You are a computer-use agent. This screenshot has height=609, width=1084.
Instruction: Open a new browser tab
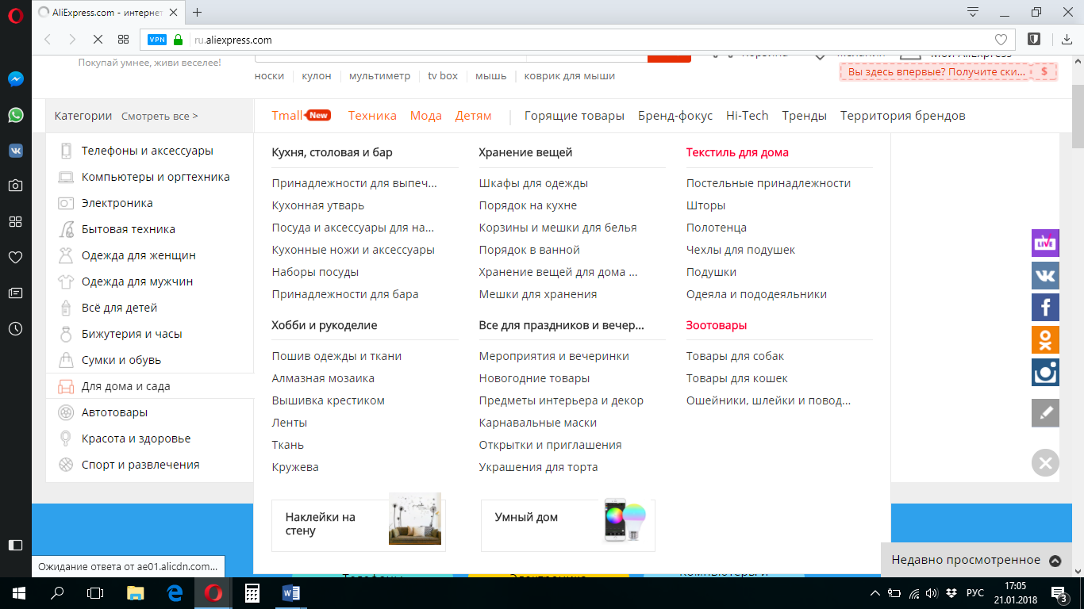point(198,12)
